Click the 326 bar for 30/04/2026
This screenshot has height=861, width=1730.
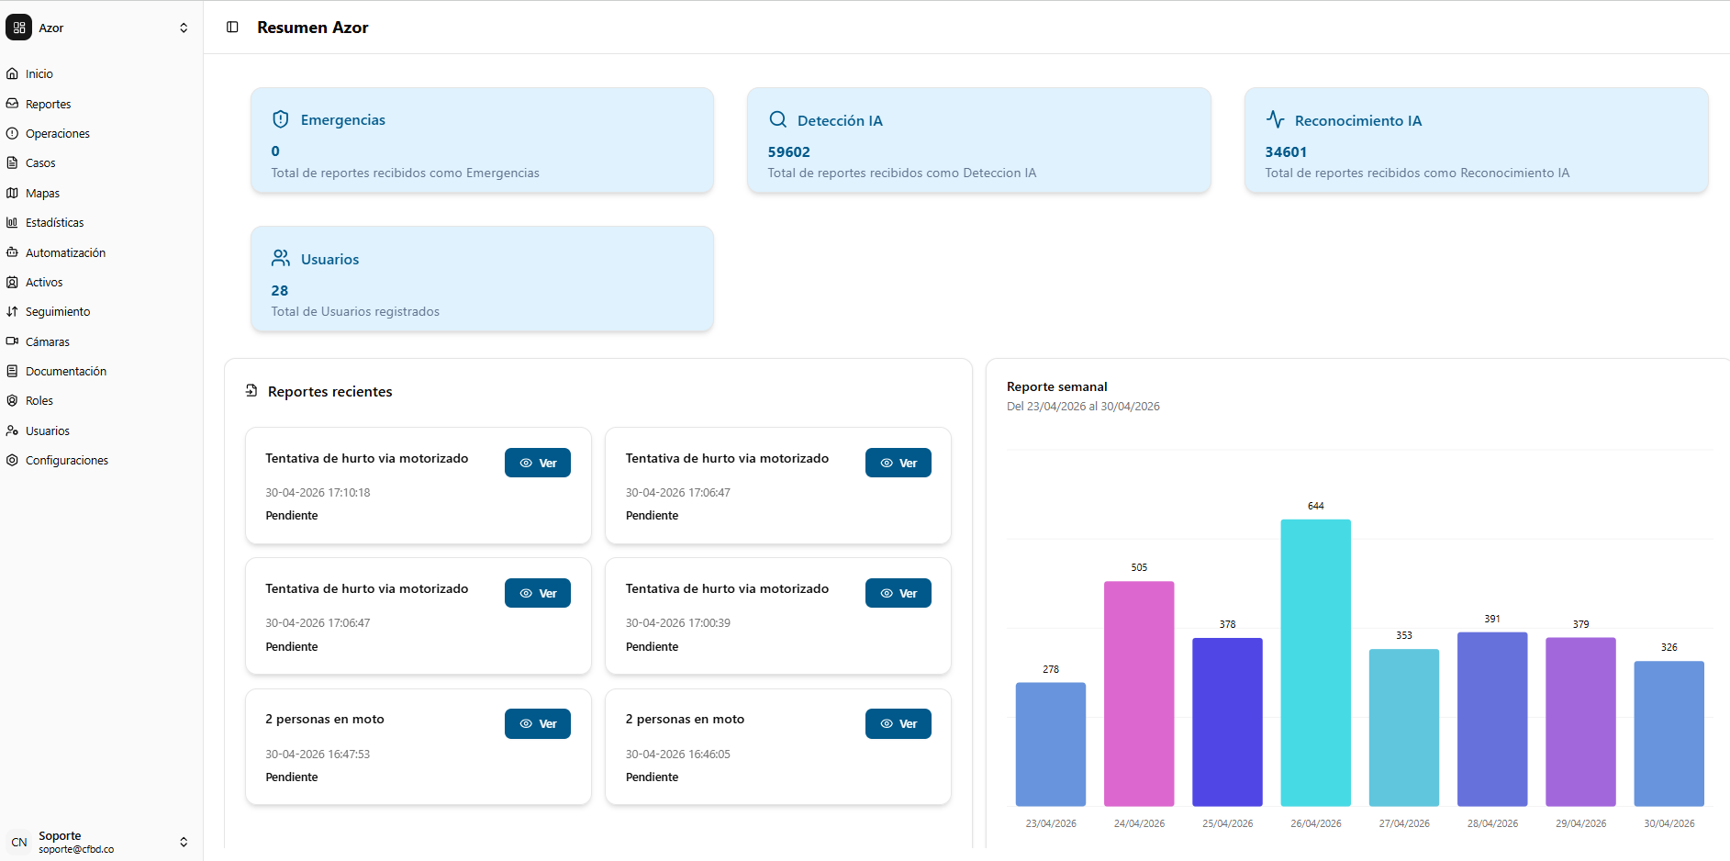pyautogui.click(x=1669, y=733)
